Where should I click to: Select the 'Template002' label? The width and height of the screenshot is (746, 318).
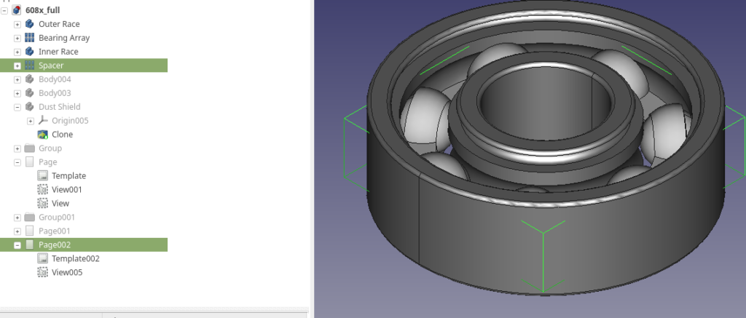[76, 258]
